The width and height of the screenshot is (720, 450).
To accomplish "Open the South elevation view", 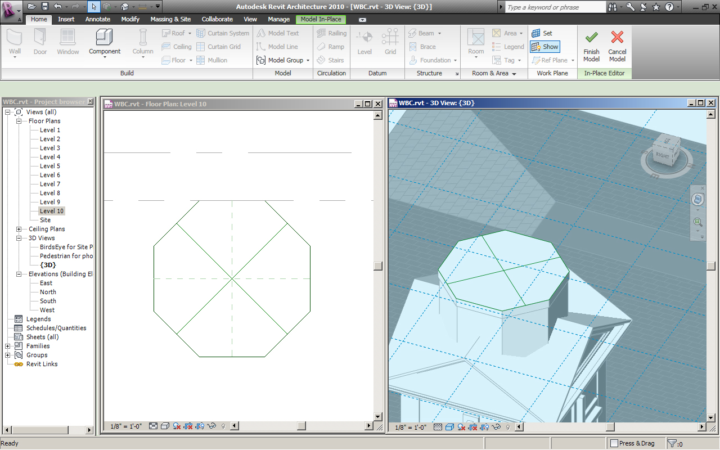I will pos(48,301).
